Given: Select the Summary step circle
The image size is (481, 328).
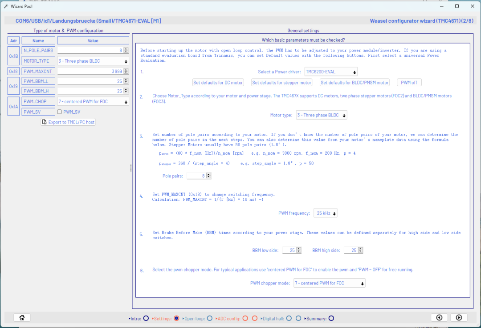Looking at the screenshot, I should (x=331, y=319).
